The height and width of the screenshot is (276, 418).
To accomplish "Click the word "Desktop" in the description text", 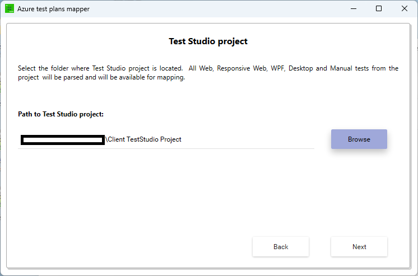I will click(x=301, y=68).
